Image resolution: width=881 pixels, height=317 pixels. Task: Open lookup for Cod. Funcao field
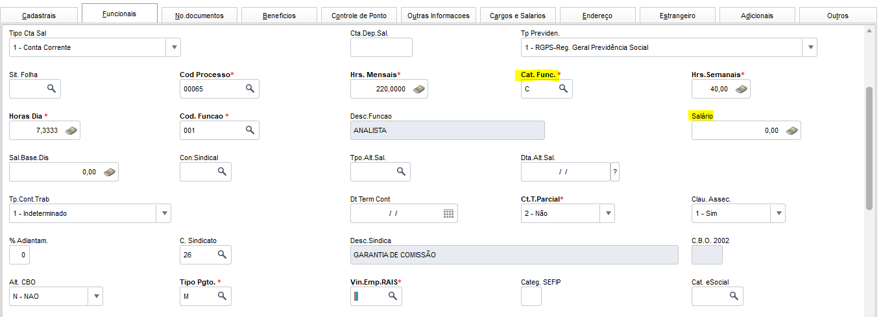[250, 130]
